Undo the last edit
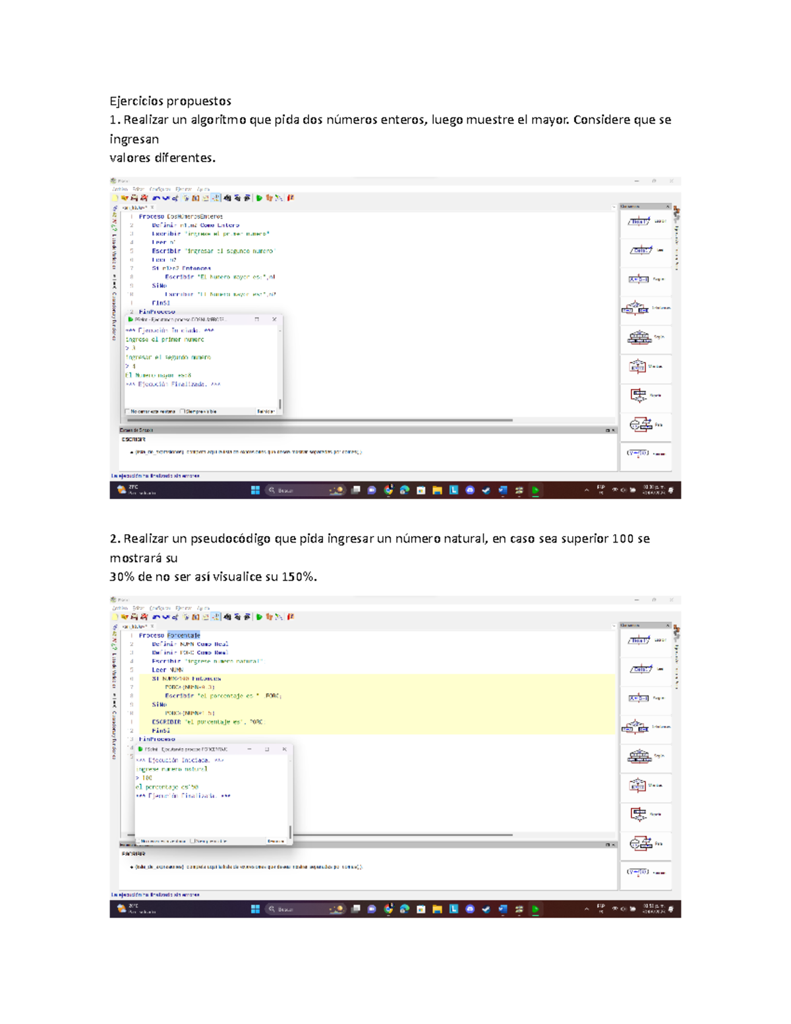 (x=155, y=198)
